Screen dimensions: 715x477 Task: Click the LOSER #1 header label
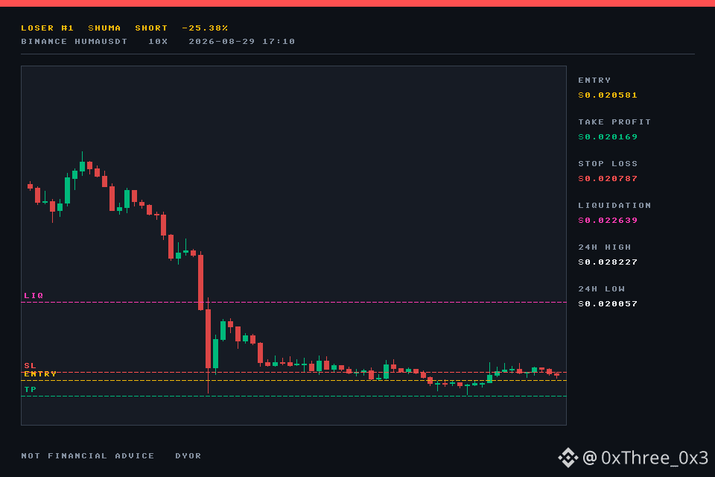tap(48, 28)
